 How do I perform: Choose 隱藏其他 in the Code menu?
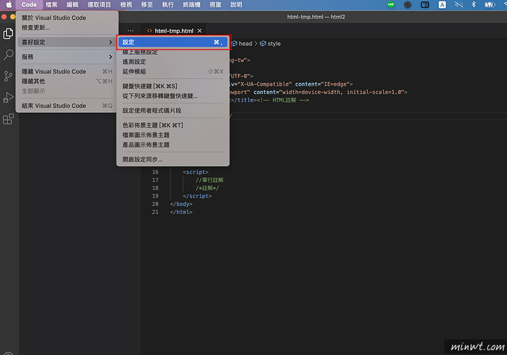(67, 81)
